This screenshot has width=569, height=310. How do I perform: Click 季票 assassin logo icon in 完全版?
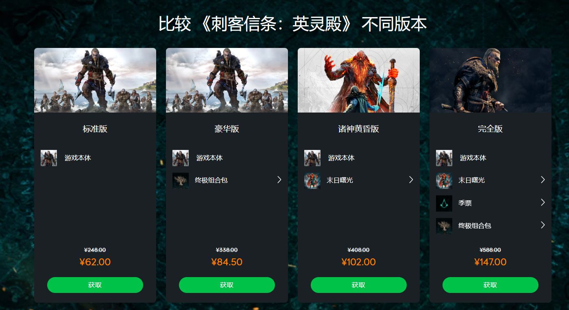pyautogui.click(x=444, y=203)
